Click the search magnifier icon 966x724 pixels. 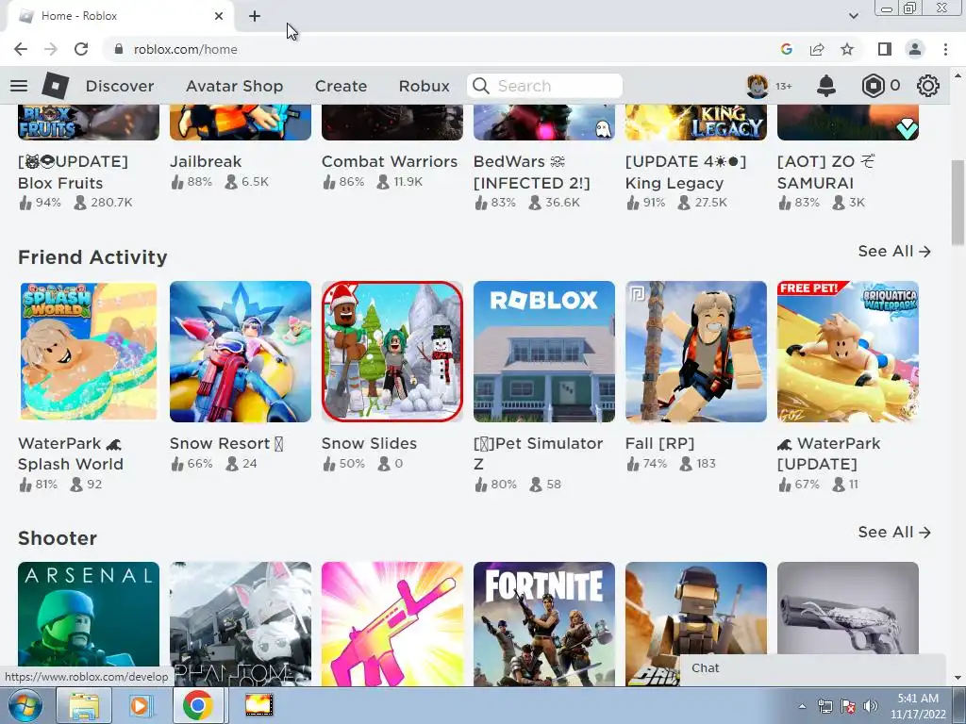pyautogui.click(x=481, y=86)
